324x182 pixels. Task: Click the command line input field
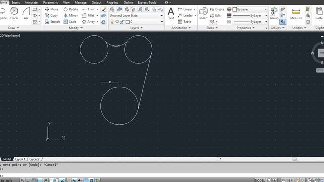162,175
